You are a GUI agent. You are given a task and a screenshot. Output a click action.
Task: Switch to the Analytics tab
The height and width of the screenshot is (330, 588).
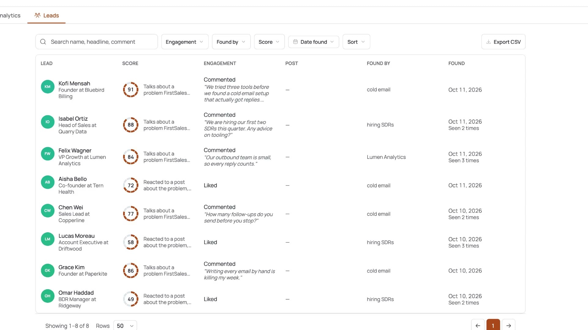pyautogui.click(x=10, y=15)
